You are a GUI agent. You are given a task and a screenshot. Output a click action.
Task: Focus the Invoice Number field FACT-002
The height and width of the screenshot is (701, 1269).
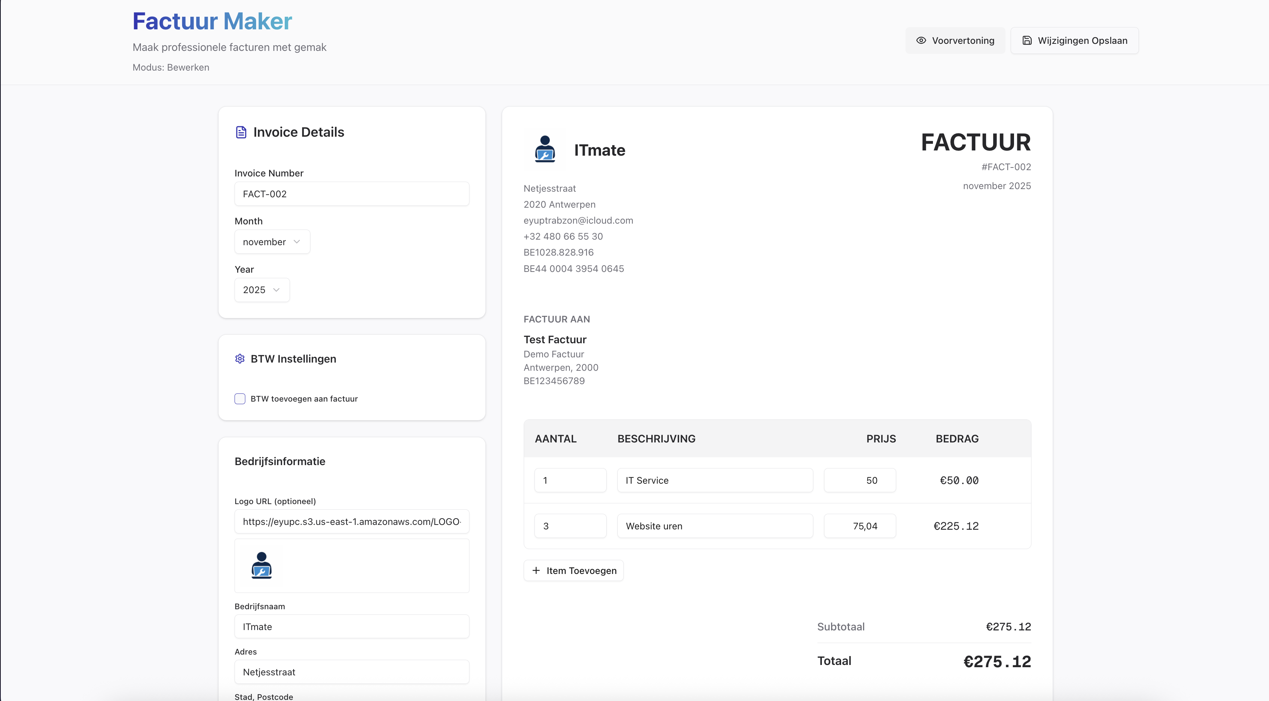click(352, 194)
